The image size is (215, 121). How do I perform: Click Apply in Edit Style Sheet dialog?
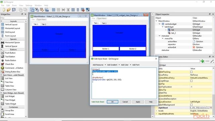coord(138,102)
